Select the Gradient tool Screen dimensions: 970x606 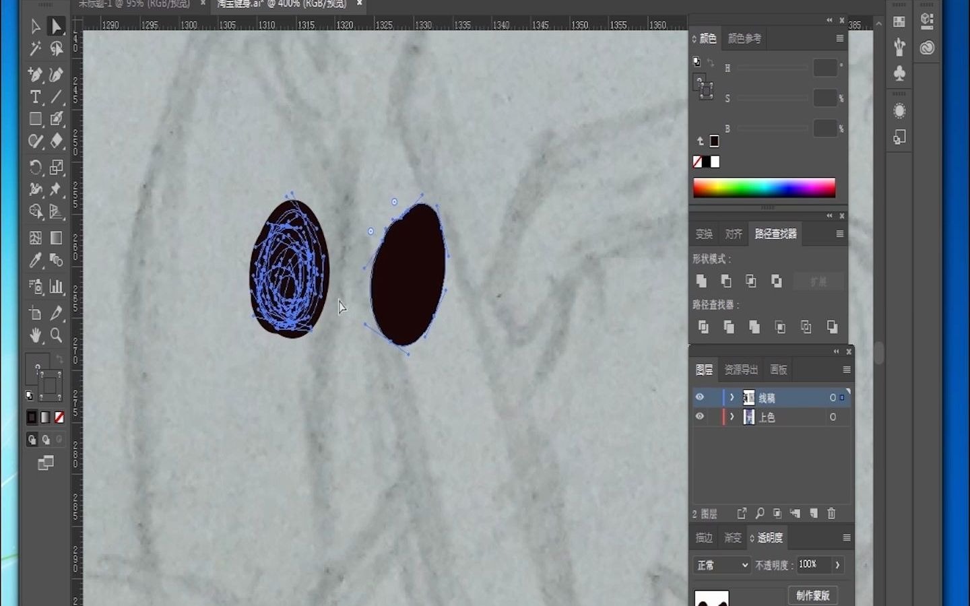(56, 238)
